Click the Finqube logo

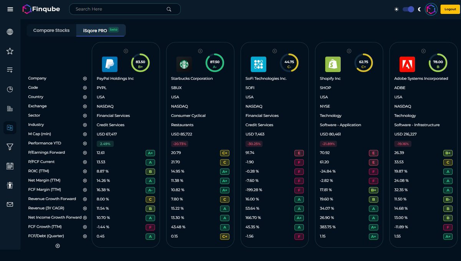pos(41,9)
